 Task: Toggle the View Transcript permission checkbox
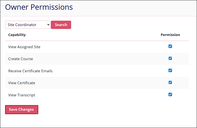click(170, 95)
